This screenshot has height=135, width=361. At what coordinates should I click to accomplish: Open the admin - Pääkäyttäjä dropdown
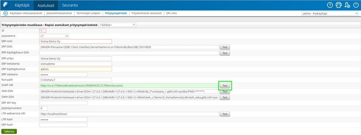coord(330,14)
